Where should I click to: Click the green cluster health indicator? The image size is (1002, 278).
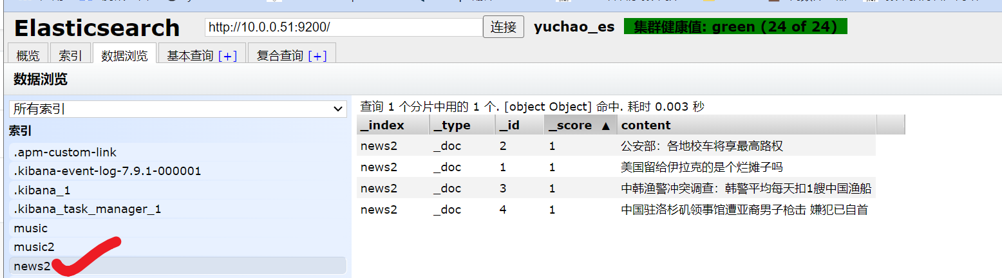735,27
